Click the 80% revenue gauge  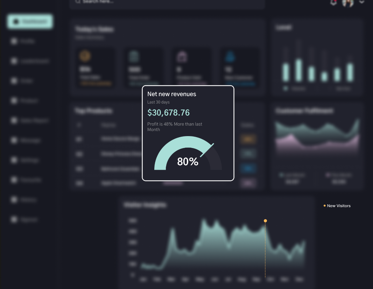coord(188,154)
